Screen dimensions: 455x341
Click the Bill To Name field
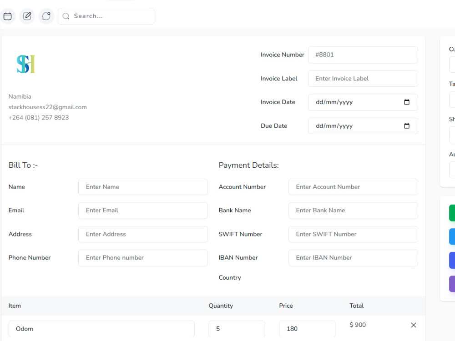pos(143,187)
